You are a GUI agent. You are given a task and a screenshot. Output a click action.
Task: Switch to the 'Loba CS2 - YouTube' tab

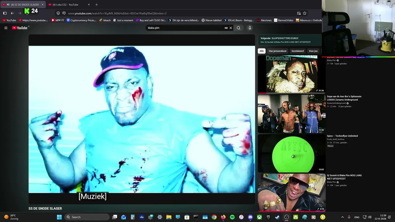coord(69,5)
